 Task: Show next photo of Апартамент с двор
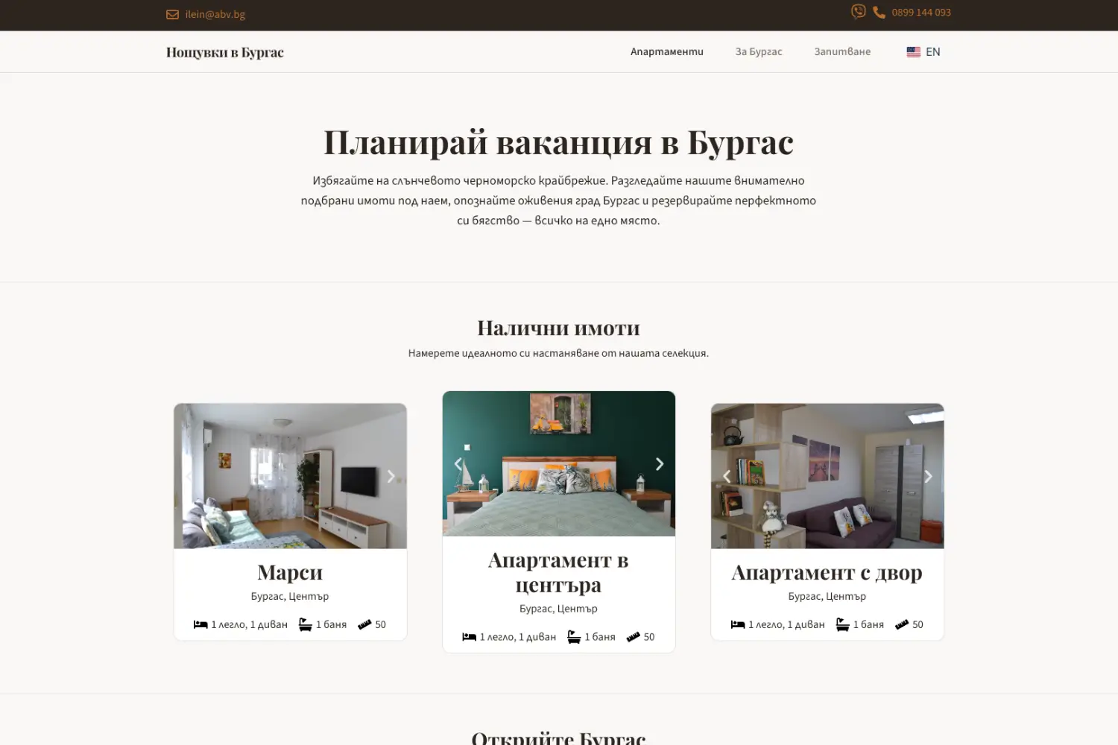tap(928, 476)
